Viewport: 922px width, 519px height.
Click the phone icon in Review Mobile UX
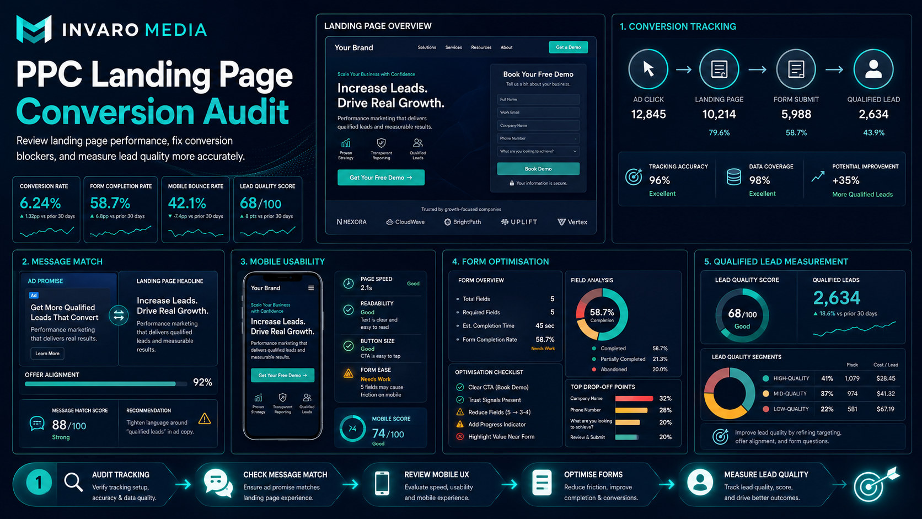coord(382,483)
